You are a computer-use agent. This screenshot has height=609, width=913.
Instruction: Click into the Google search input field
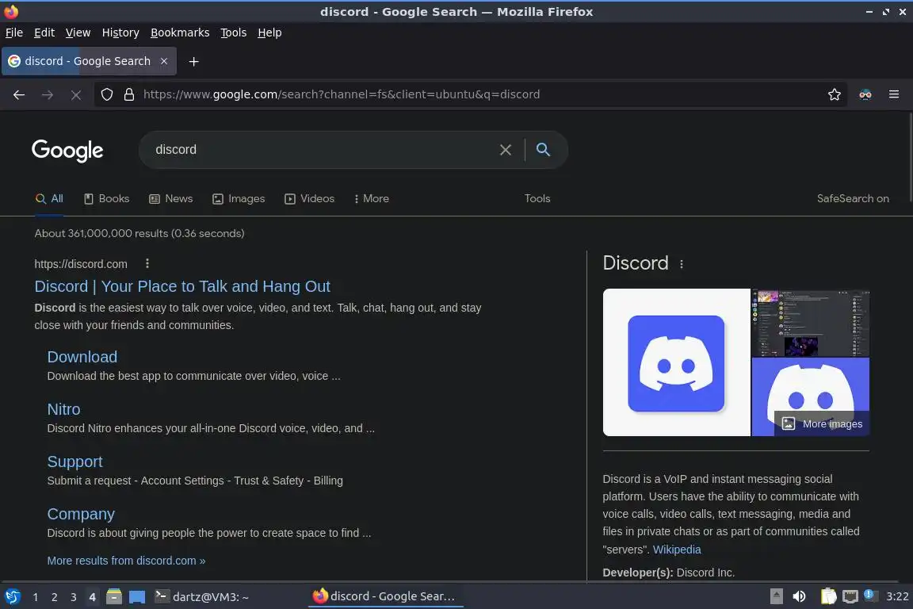coord(322,150)
